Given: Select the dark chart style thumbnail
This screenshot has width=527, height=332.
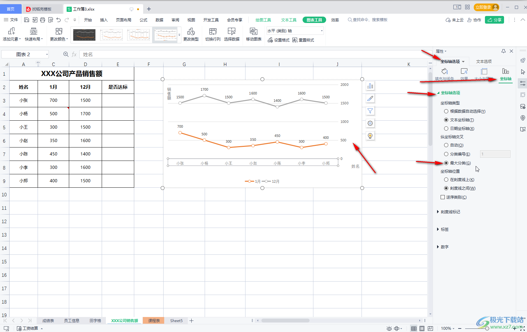Looking at the screenshot, I should coord(84,35).
